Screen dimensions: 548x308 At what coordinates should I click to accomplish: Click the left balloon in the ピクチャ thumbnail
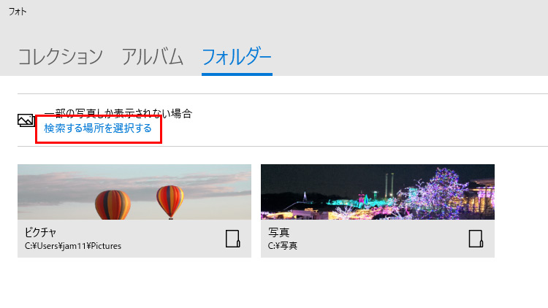(x=113, y=204)
